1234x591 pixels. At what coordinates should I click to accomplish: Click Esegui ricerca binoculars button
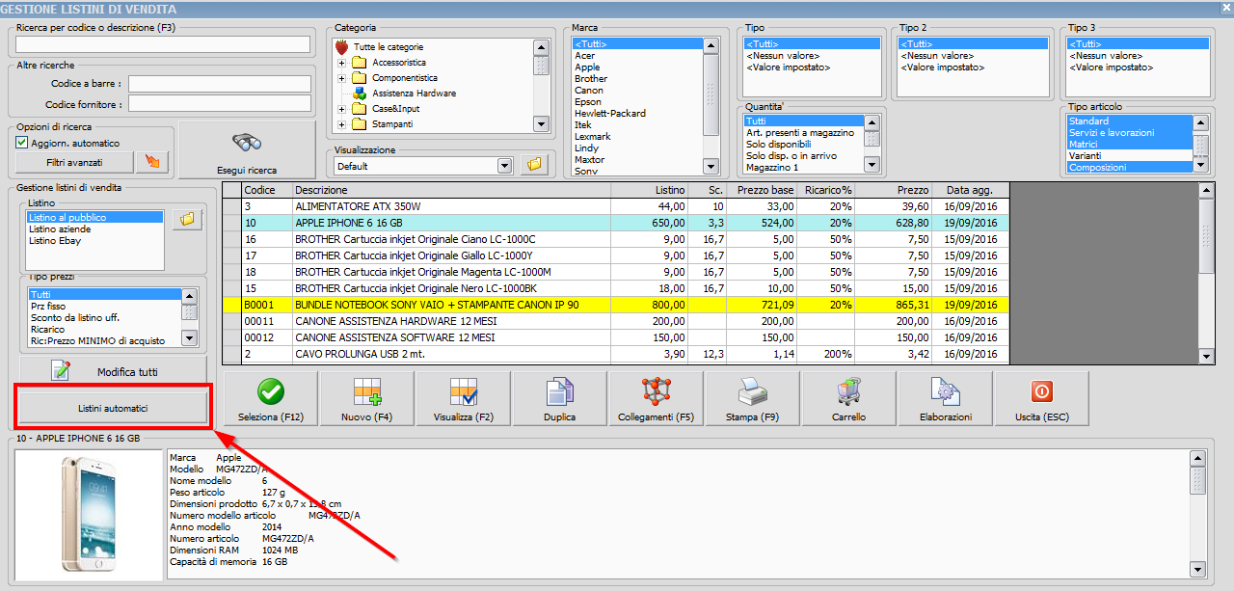(247, 150)
